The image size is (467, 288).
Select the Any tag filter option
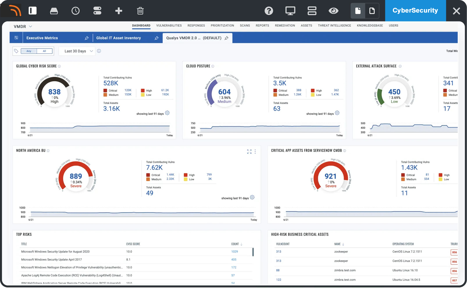(29, 51)
